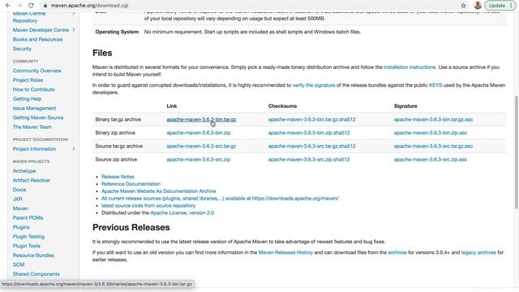Screen dimensions: 519x292
Task: Download apache-maven-3.6.3-bin.zip
Action: (199, 133)
